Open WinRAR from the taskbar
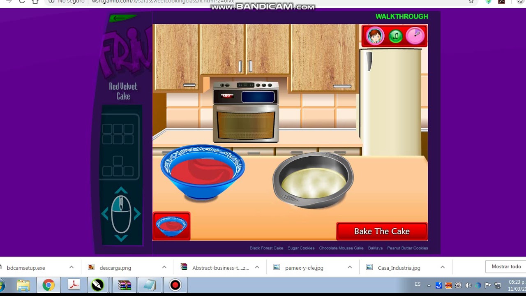 pos(124,285)
